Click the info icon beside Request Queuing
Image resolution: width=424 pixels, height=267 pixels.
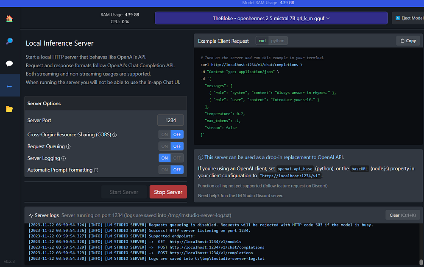[x=69, y=147]
